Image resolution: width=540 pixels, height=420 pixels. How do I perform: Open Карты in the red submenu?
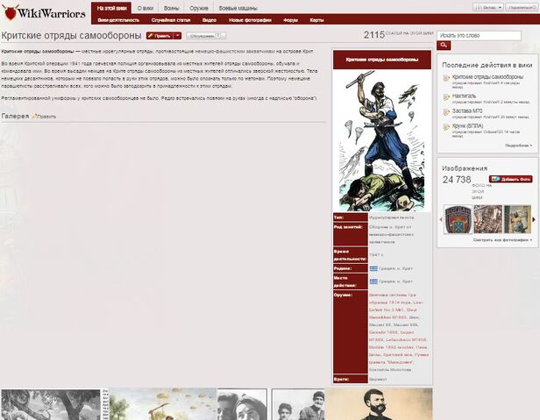click(316, 20)
